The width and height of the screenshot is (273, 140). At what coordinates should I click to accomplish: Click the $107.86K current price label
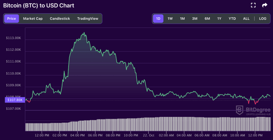(14, 100)
